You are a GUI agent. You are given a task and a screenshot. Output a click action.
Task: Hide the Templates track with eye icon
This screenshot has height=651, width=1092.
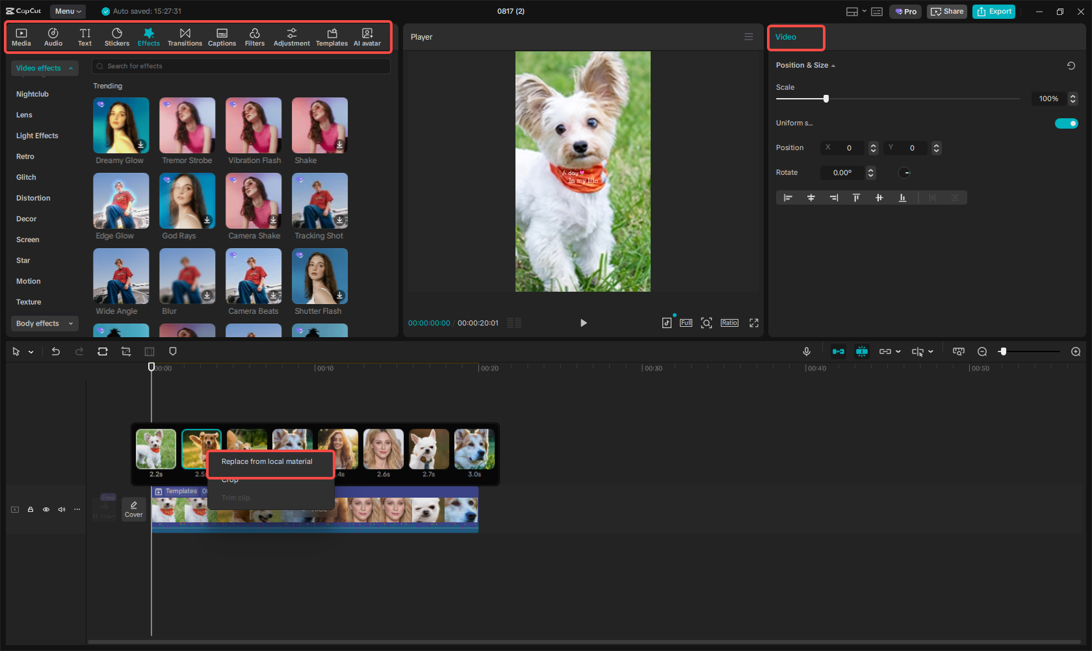click(x=46, y=509)
